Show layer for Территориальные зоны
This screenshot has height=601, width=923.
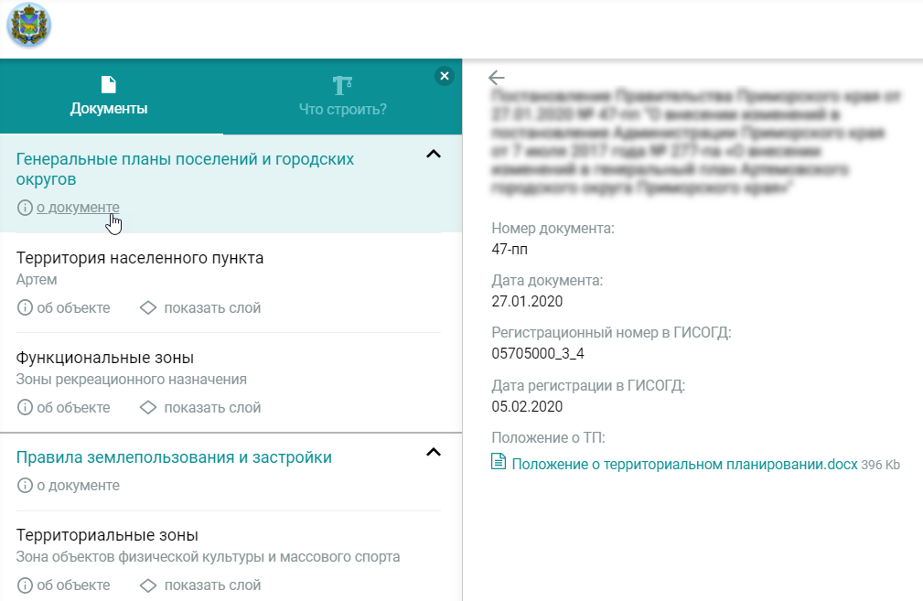tap(201, 585)
